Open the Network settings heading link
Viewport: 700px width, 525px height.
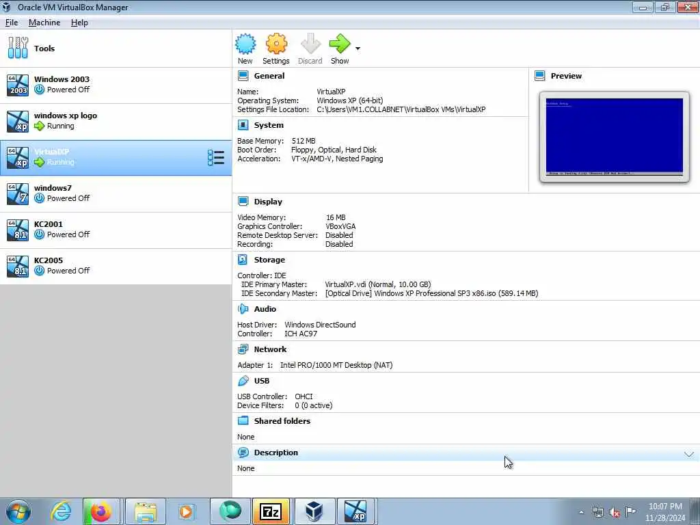pyautogui.click(x=270, y=349)
